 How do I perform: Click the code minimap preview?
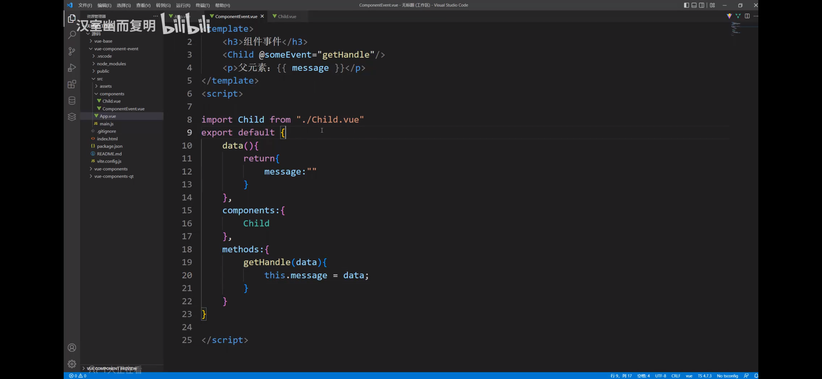736,29
